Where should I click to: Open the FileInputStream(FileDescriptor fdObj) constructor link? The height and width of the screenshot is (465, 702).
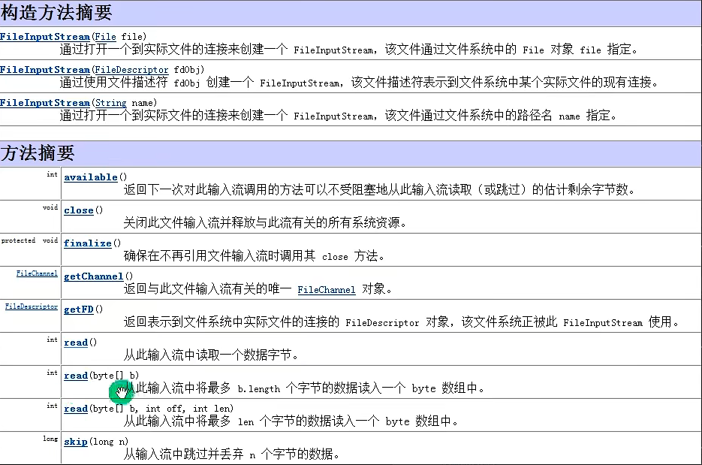click(45, 69)
